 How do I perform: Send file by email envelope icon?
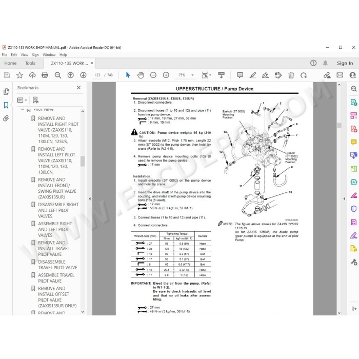(x=340, y=75)
